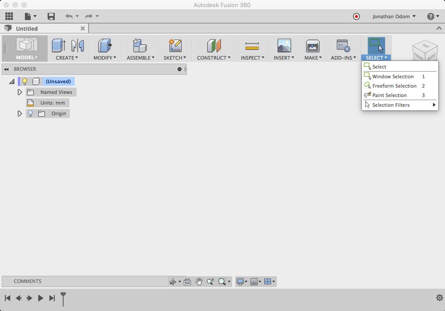Click the New Component Assemble icon
Screen dimensions: 445x311
coord(140,45)
